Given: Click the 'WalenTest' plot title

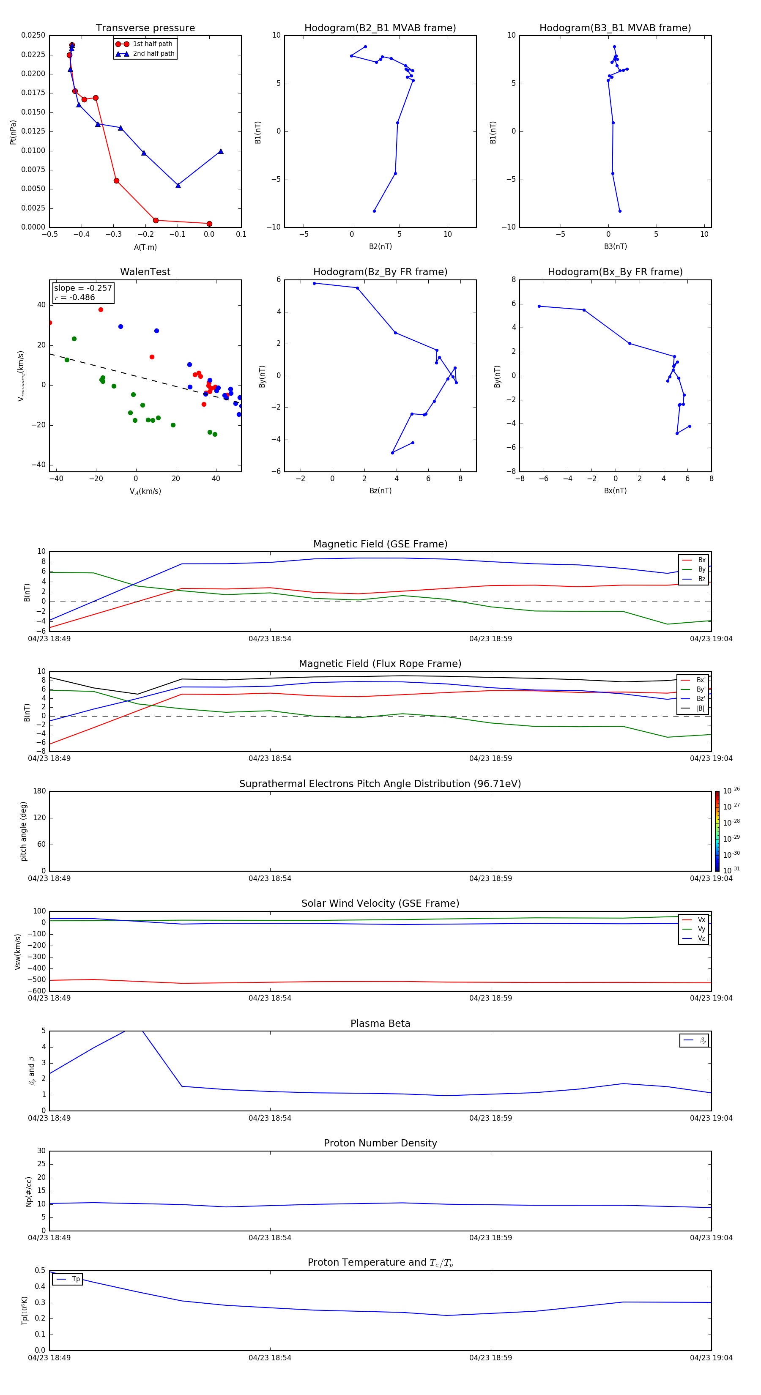Looking at the screenshot, I should point(145,272).
